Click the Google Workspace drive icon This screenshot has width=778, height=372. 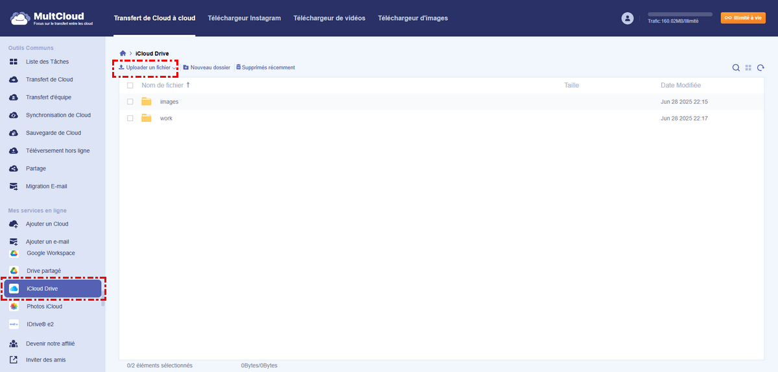tap(14, 253)
